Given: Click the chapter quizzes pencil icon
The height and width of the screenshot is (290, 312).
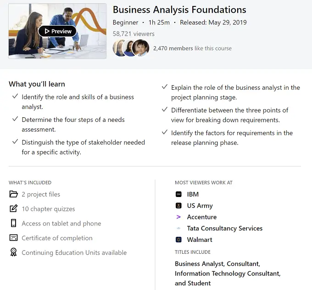Looking at the screenshot, I should pos(13,209).
